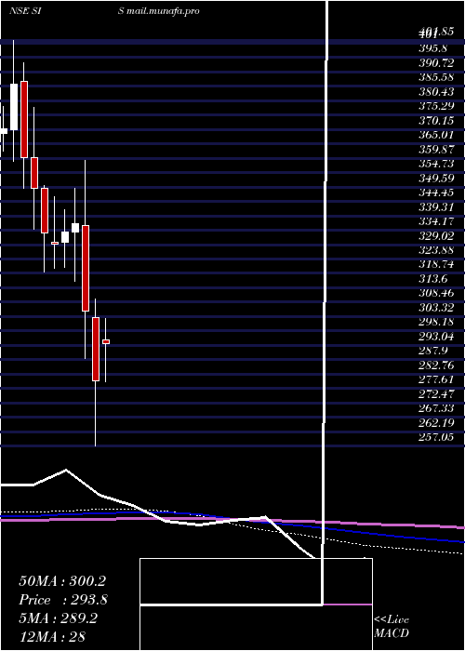Click the 349.59 price axis label
The image size is (465, 651).
pyautogui.click(x=437, y=179)
